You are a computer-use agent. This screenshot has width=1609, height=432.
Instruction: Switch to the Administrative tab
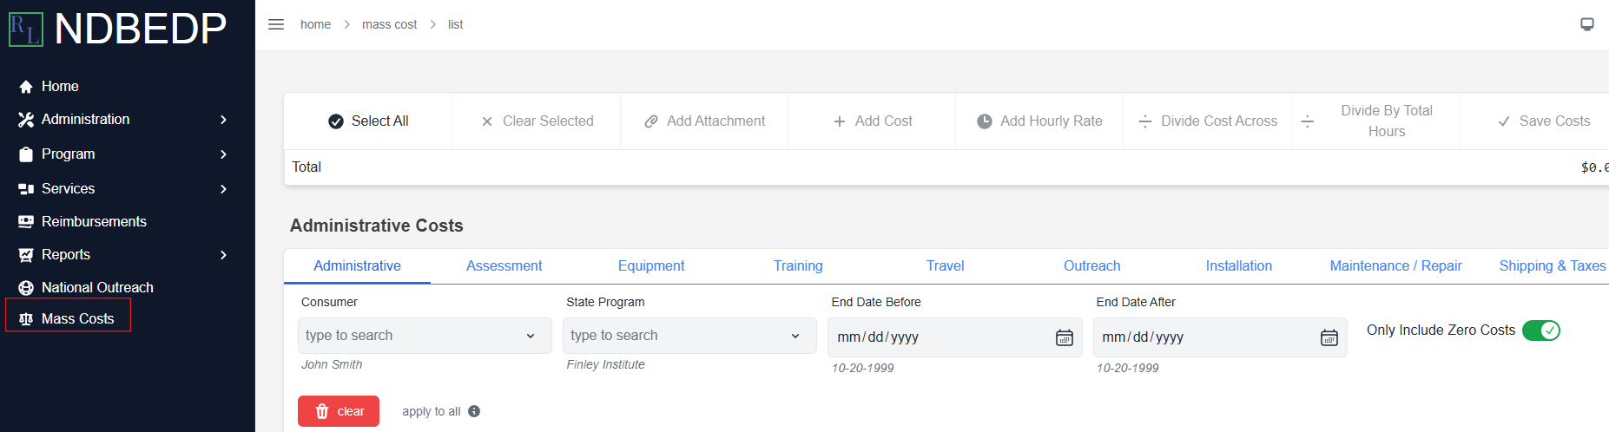pyautogui.click(x=357, y=266)
